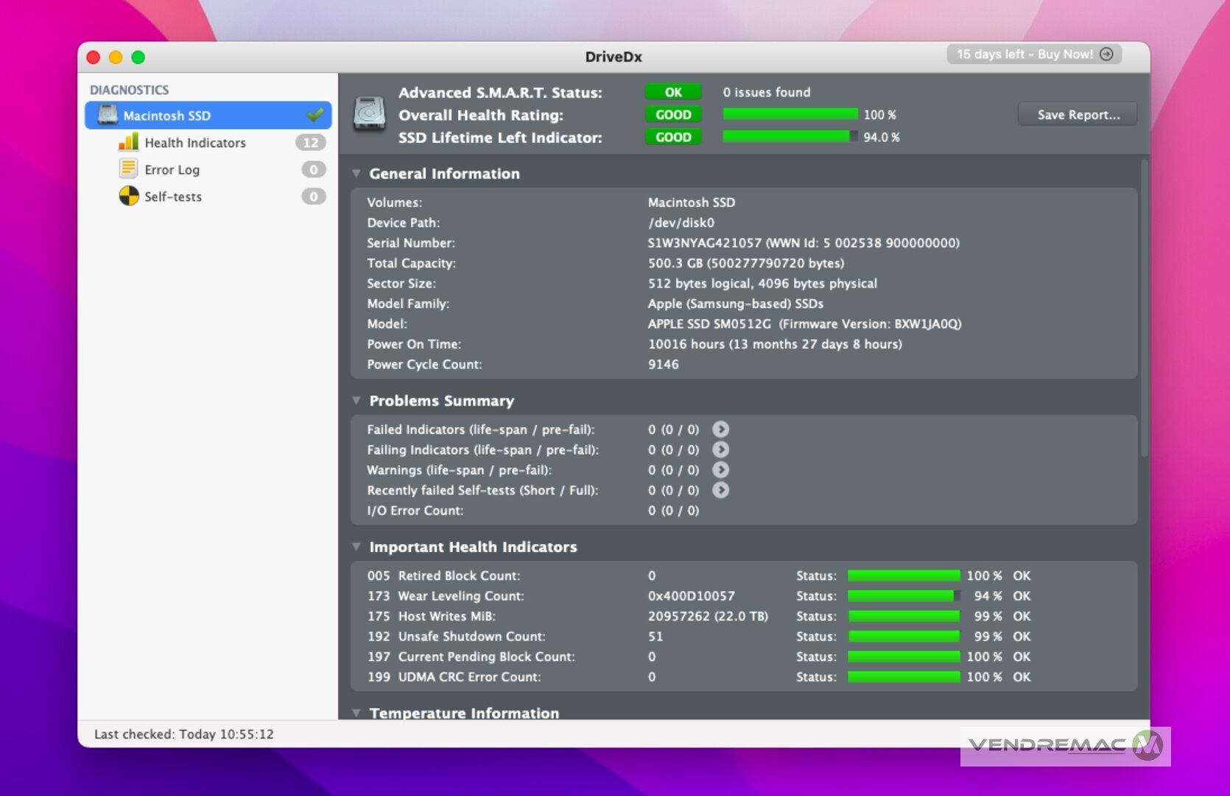Open Failed Indicators details arrow

point(720,429)
